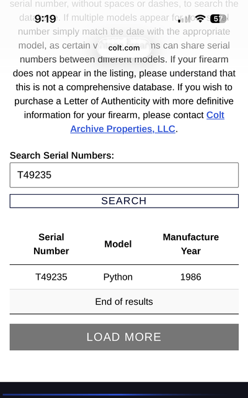Click the SEARCH button
Image resolution: width=248 pixels, height=398 pixels.
click(124, 201)
